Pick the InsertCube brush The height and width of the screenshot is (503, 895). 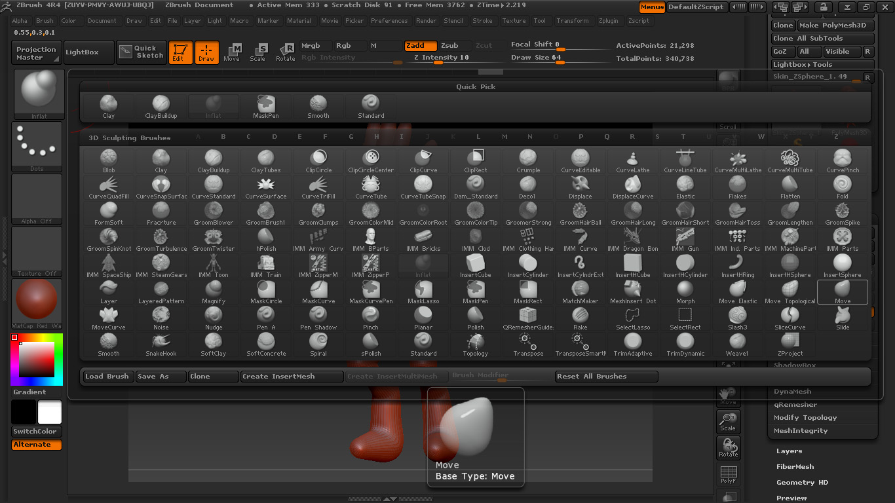coord(476,266)
